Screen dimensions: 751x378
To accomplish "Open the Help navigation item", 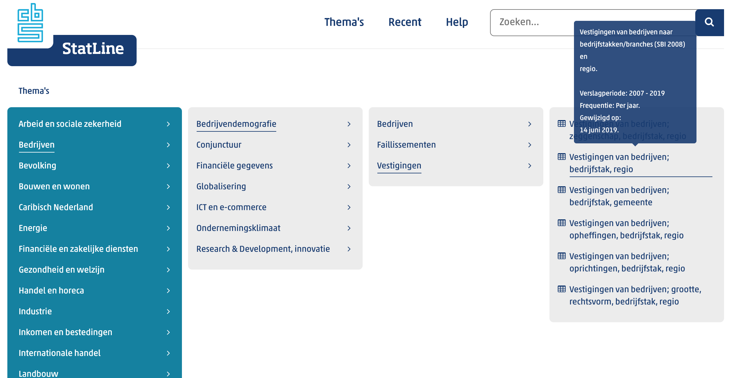I will [457, 22].
